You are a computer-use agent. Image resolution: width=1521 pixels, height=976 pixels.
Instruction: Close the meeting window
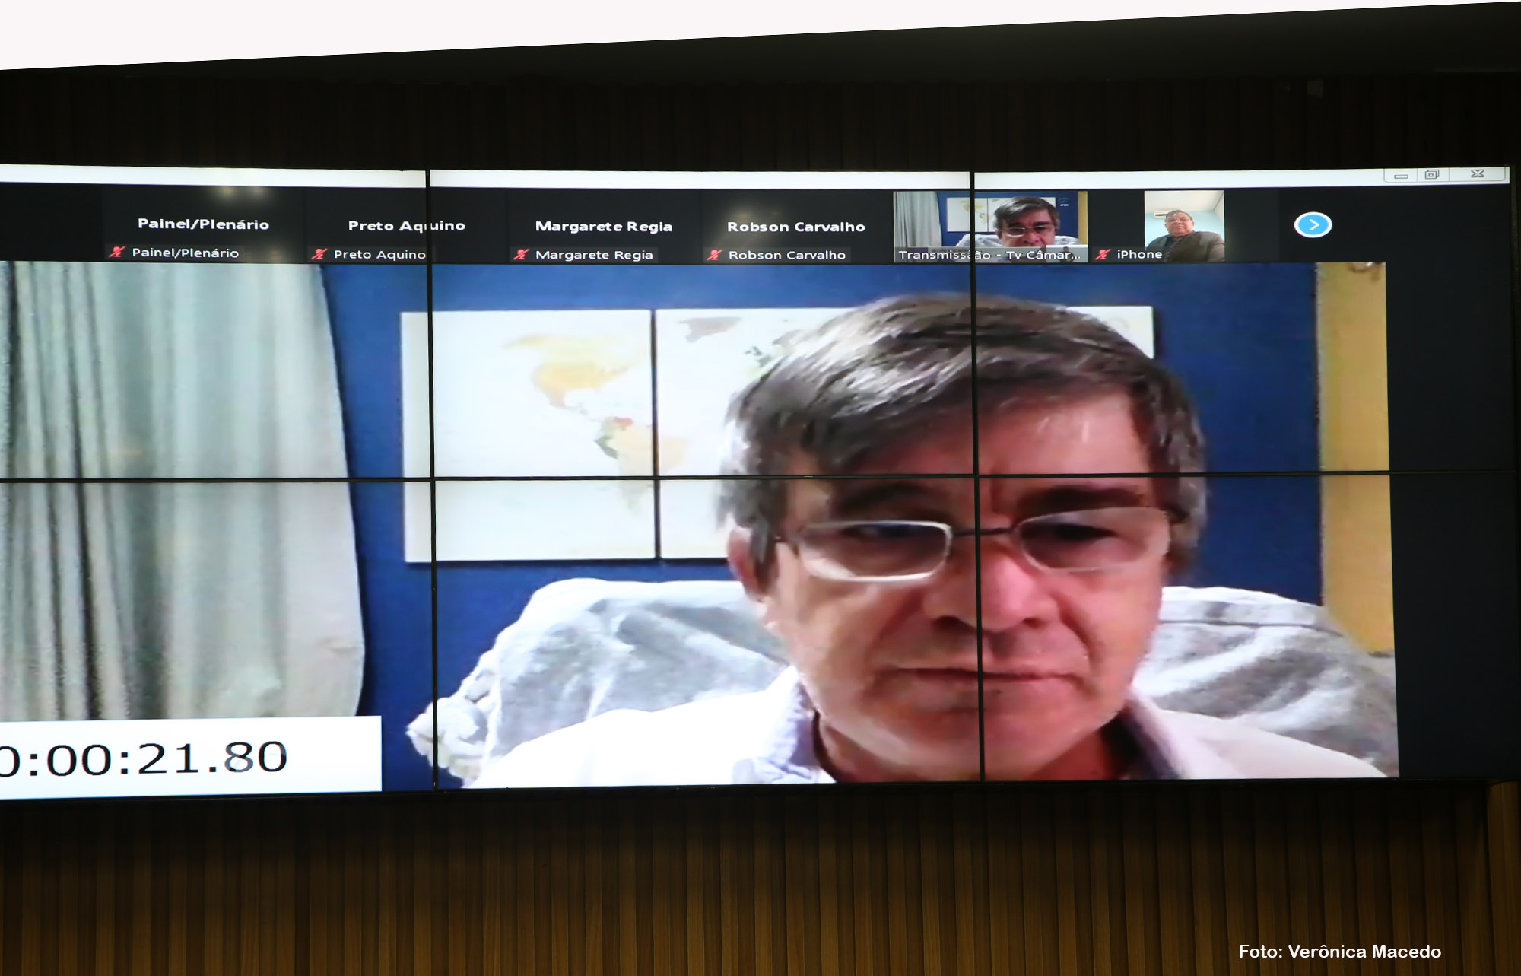click(1477, 173)
